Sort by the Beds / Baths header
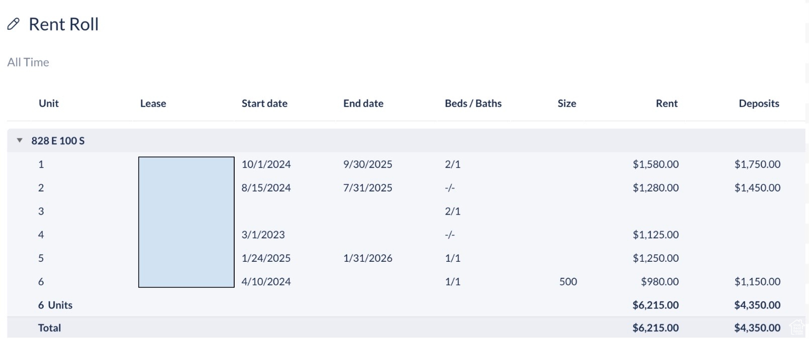Image resolution: width=809 pixels, height=339 pixels. (x=473, y=103)
